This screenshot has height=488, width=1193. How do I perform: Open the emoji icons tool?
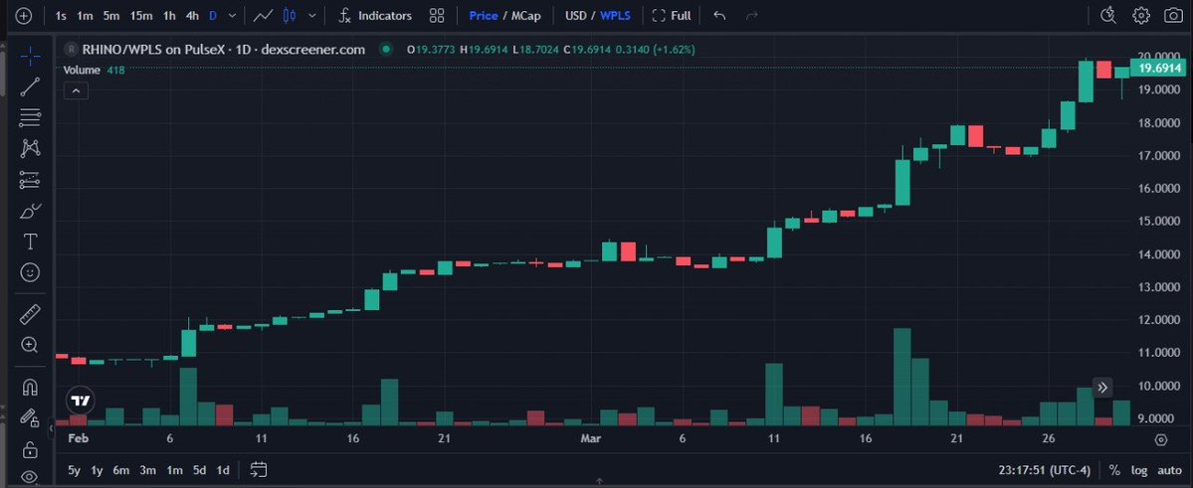coord(30,272)
